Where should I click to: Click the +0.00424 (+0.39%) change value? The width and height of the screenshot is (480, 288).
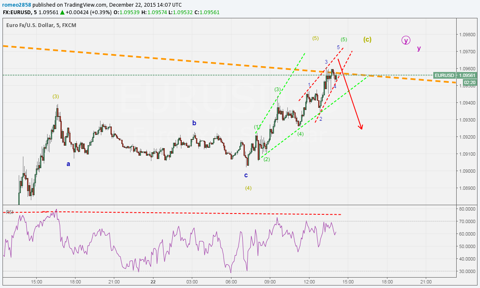88,12
